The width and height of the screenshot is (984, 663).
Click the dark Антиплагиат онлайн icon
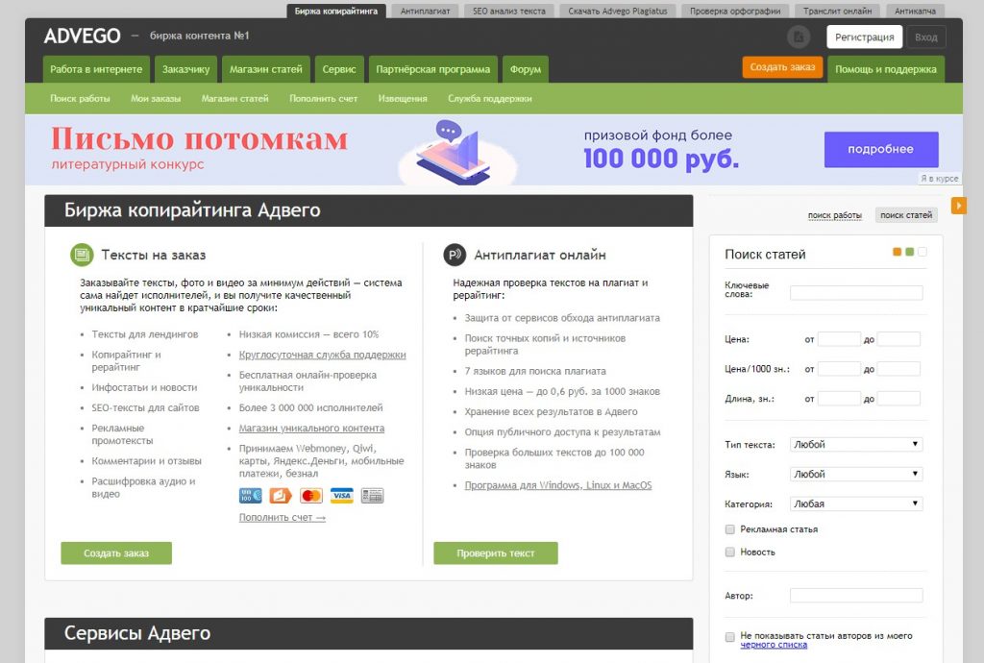pos(455,255)
